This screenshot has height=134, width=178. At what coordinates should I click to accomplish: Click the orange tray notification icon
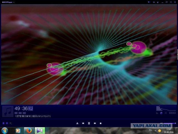coord(160,131)
